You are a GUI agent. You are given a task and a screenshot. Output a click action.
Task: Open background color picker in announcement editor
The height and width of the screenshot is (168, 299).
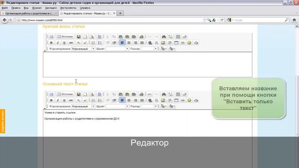171,49
